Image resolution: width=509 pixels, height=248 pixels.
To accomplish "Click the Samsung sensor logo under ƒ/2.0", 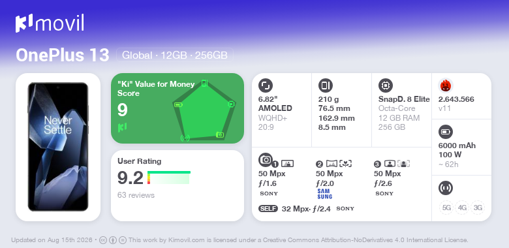I will pyautogui.click(x=324, y=194).
